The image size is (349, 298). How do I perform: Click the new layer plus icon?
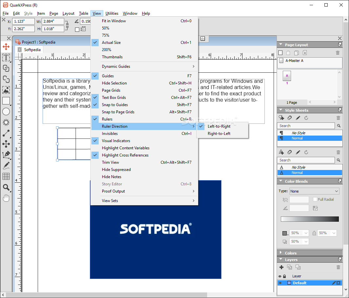(281, 267)
